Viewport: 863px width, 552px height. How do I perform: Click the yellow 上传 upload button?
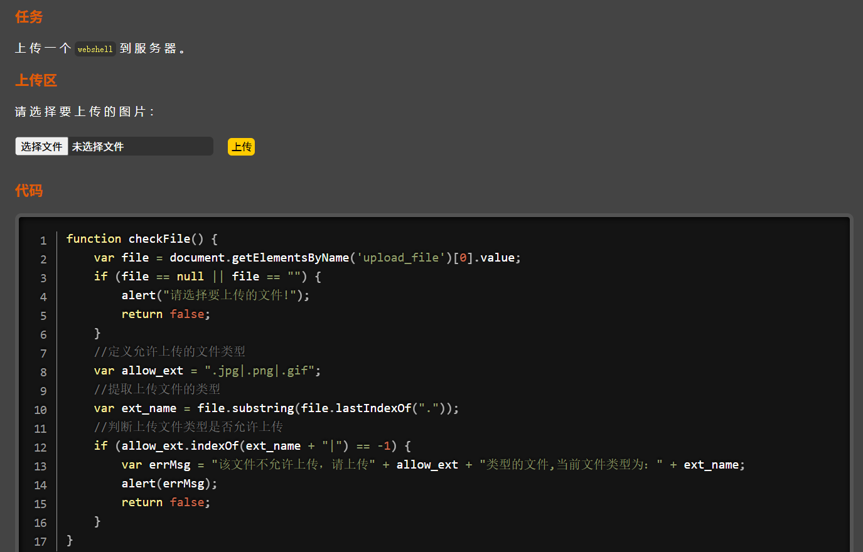[241, 147]
